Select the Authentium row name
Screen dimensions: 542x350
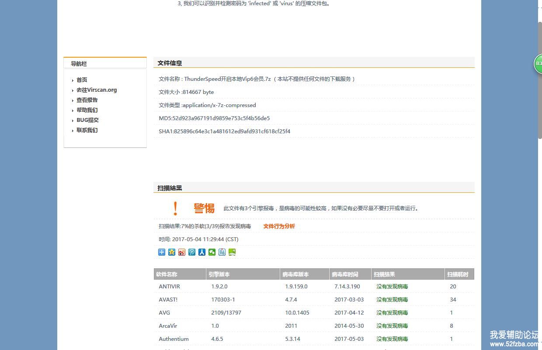(174, 339)
